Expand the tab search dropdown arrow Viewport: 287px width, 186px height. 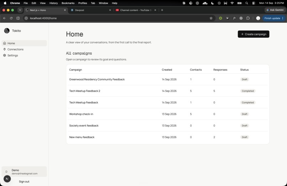[20, 10]
